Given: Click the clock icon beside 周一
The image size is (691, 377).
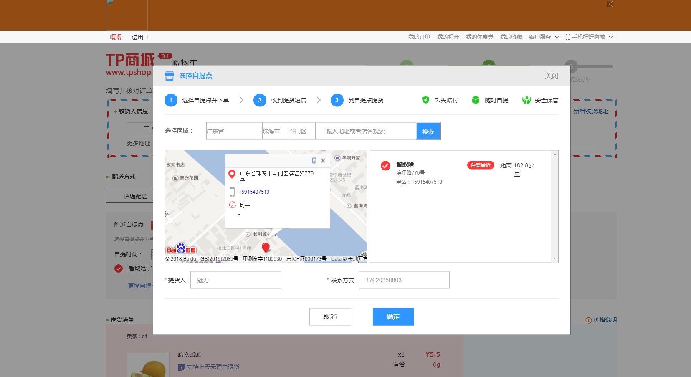Looking at the screenshot, I should coord(233,205).
